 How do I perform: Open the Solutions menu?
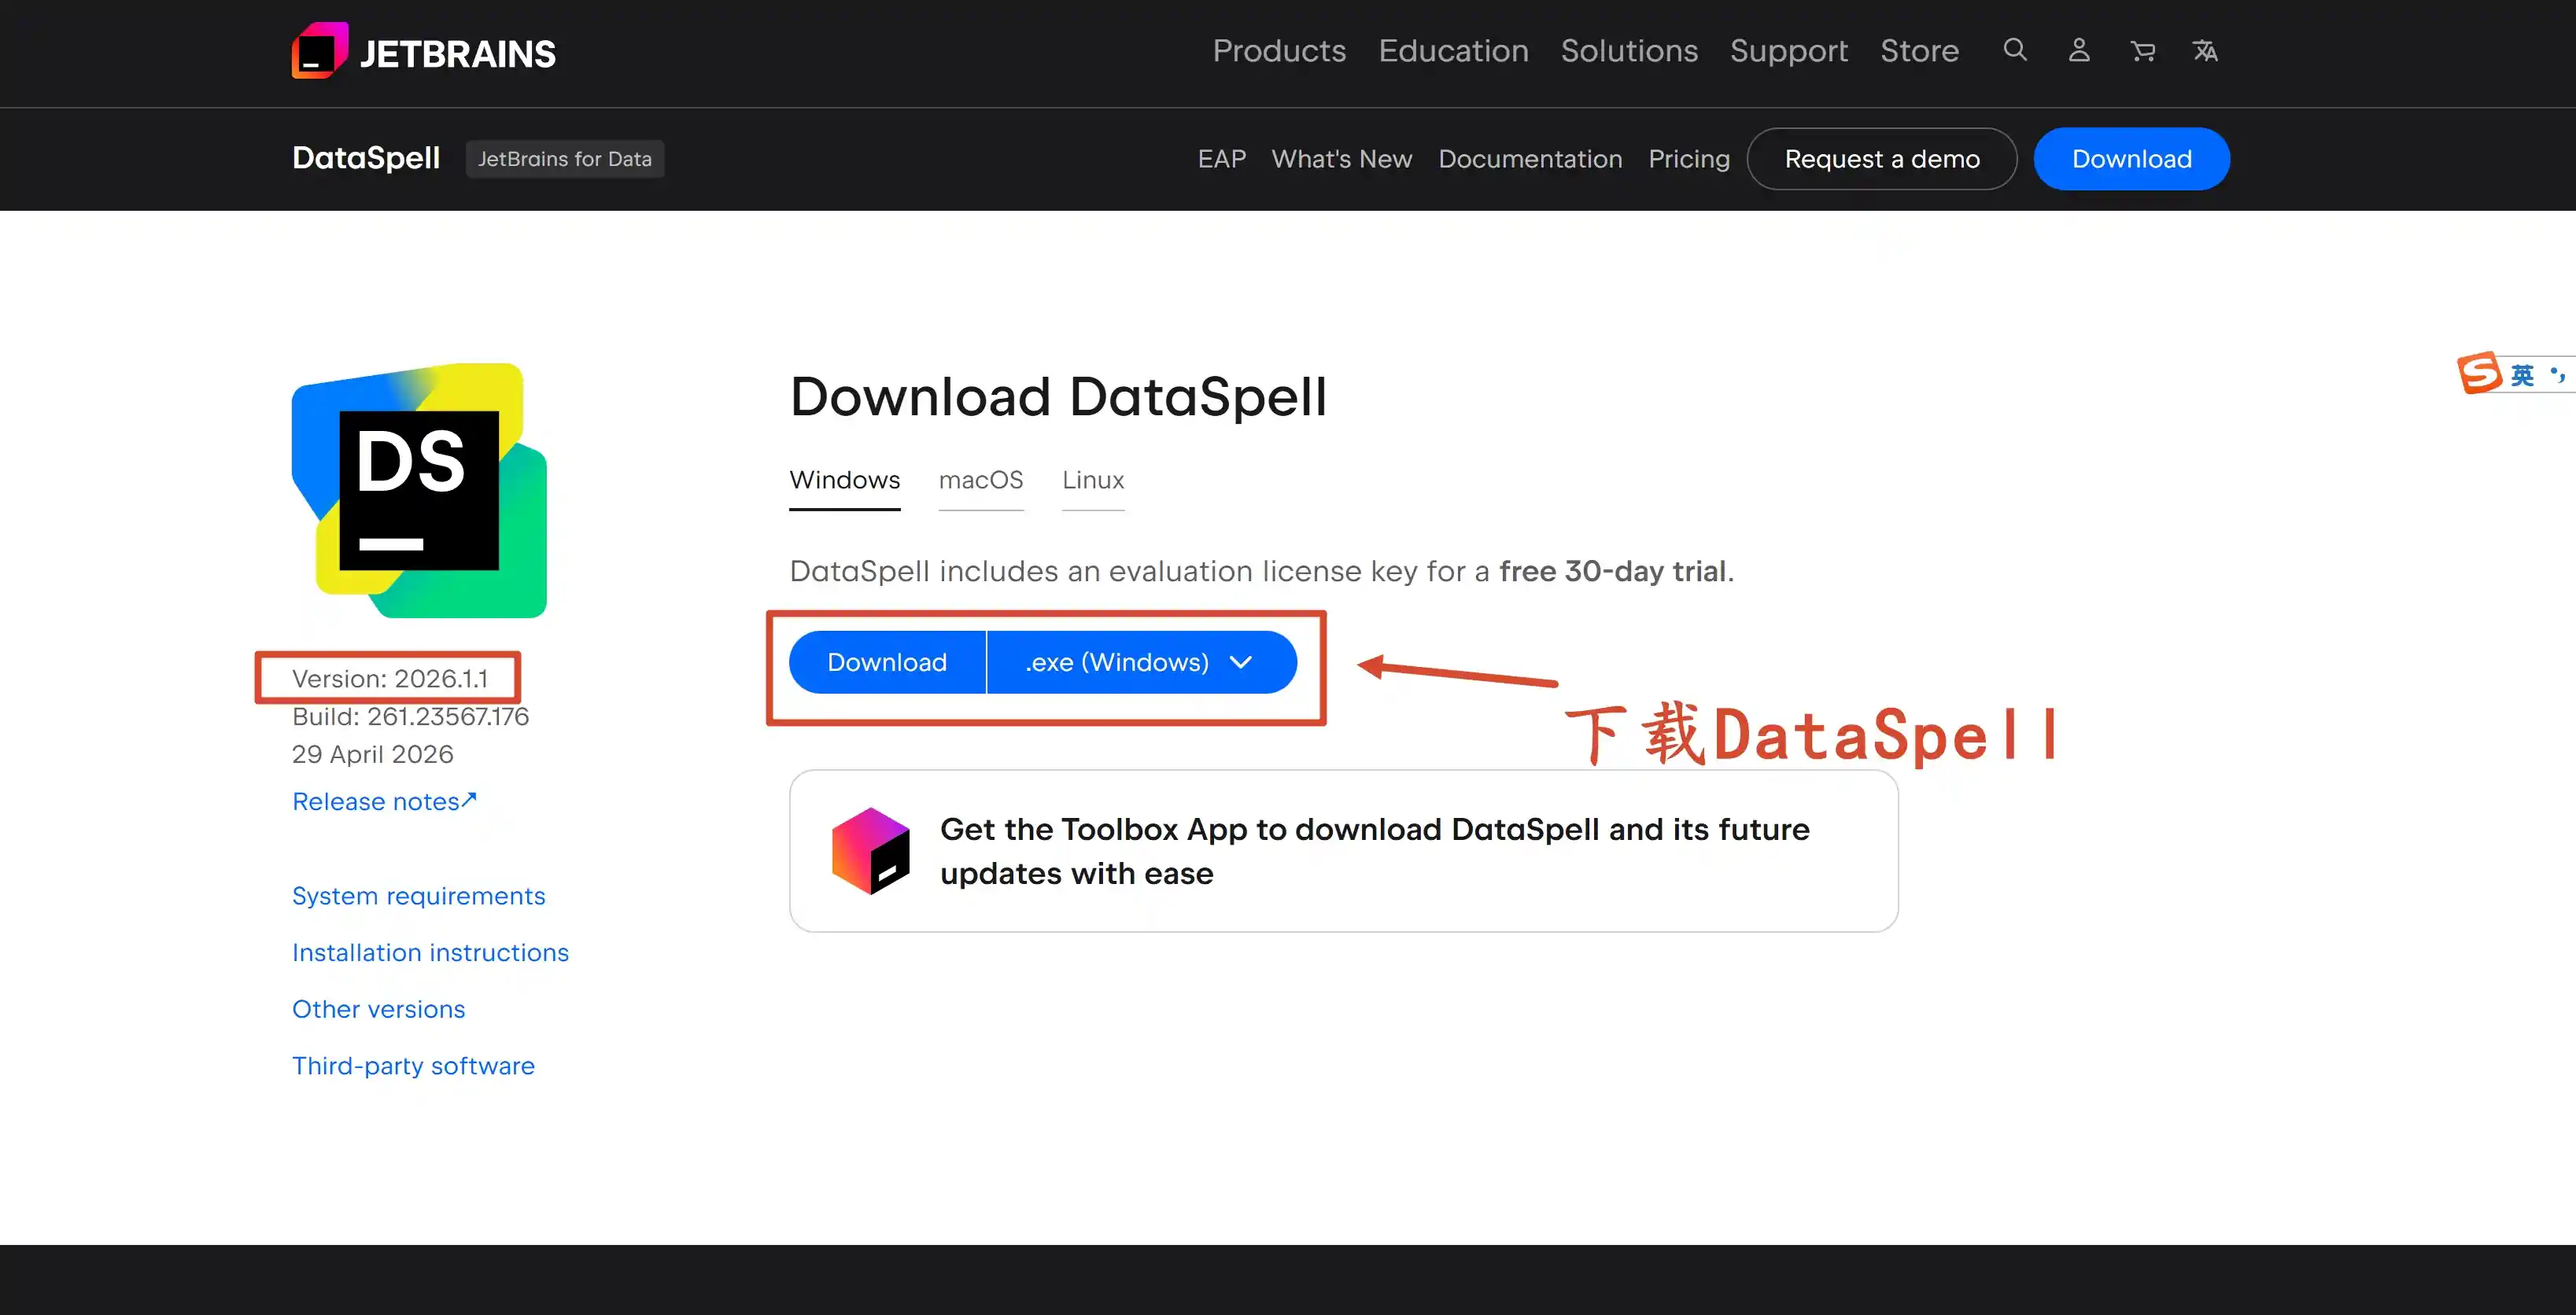point(1629,51)
